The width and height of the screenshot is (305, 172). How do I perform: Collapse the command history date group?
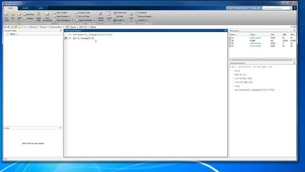[x=230, y=67]
